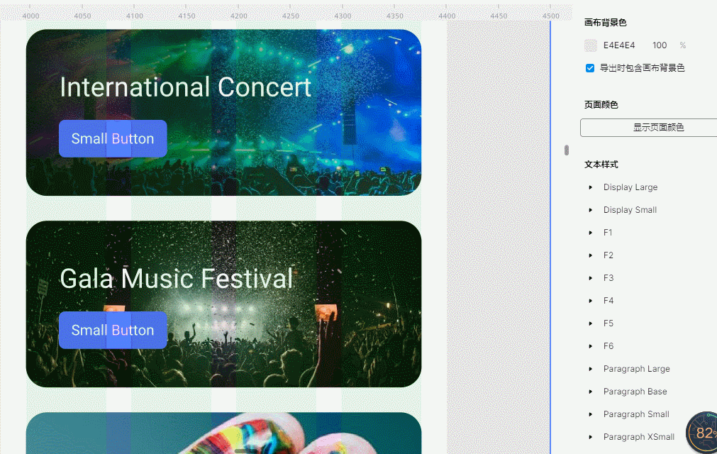Click the International Concert Small Button
The image size is (717, 454).
click(x=113, y=139)
